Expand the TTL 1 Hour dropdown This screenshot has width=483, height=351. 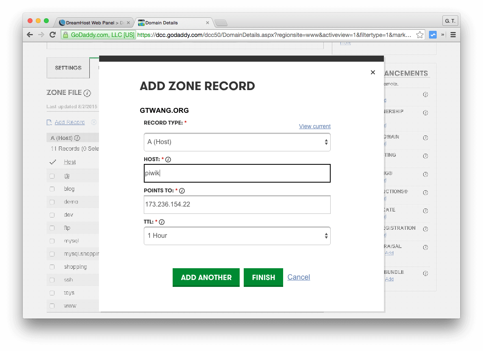pyautogui.click(x=237, y=236)
